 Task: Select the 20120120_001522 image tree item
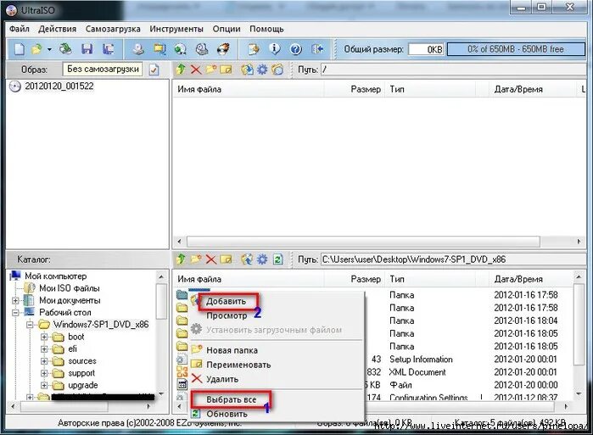point(59,86)
